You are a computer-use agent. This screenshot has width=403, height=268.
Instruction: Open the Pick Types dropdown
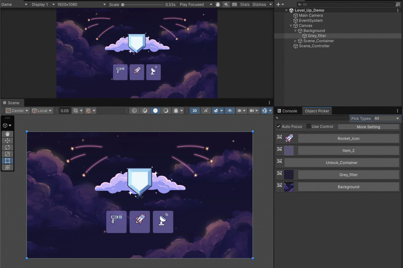(x=387, y=118)
